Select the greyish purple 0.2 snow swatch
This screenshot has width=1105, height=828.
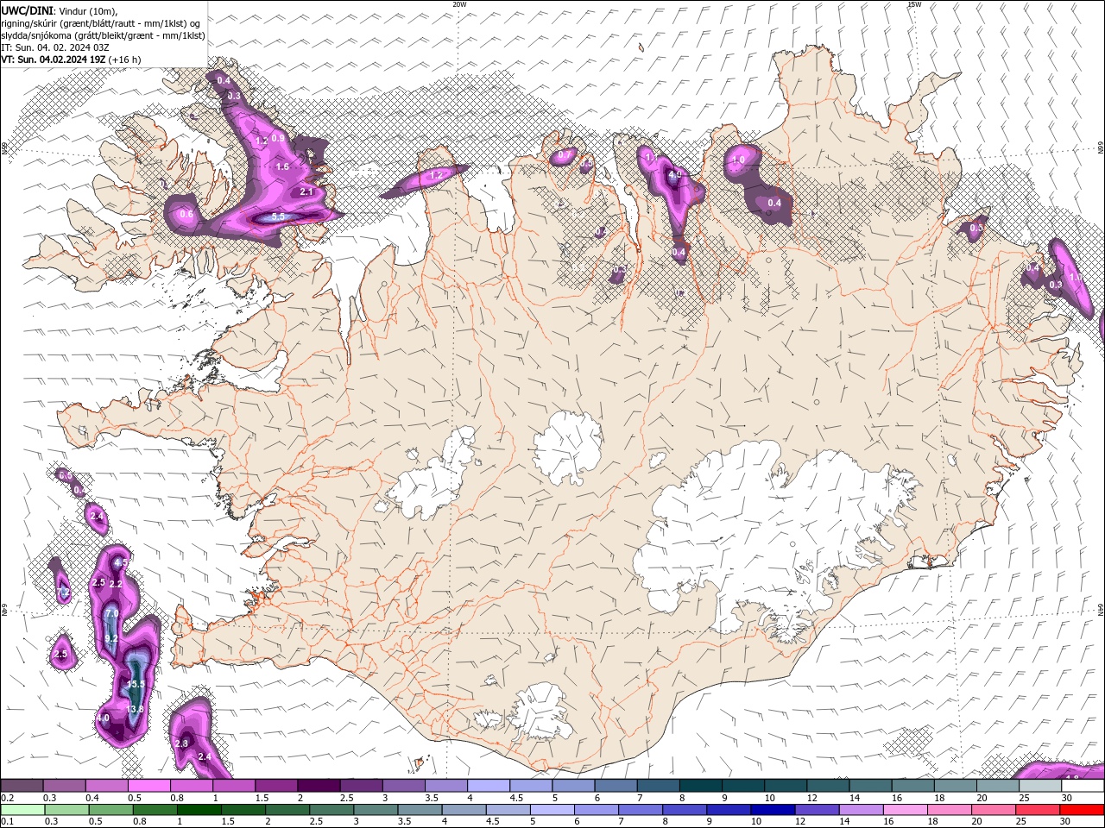point(22,786)
